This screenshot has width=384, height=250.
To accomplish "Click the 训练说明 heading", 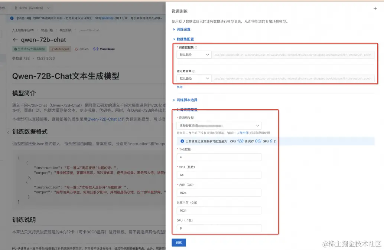I will point(24,220).
